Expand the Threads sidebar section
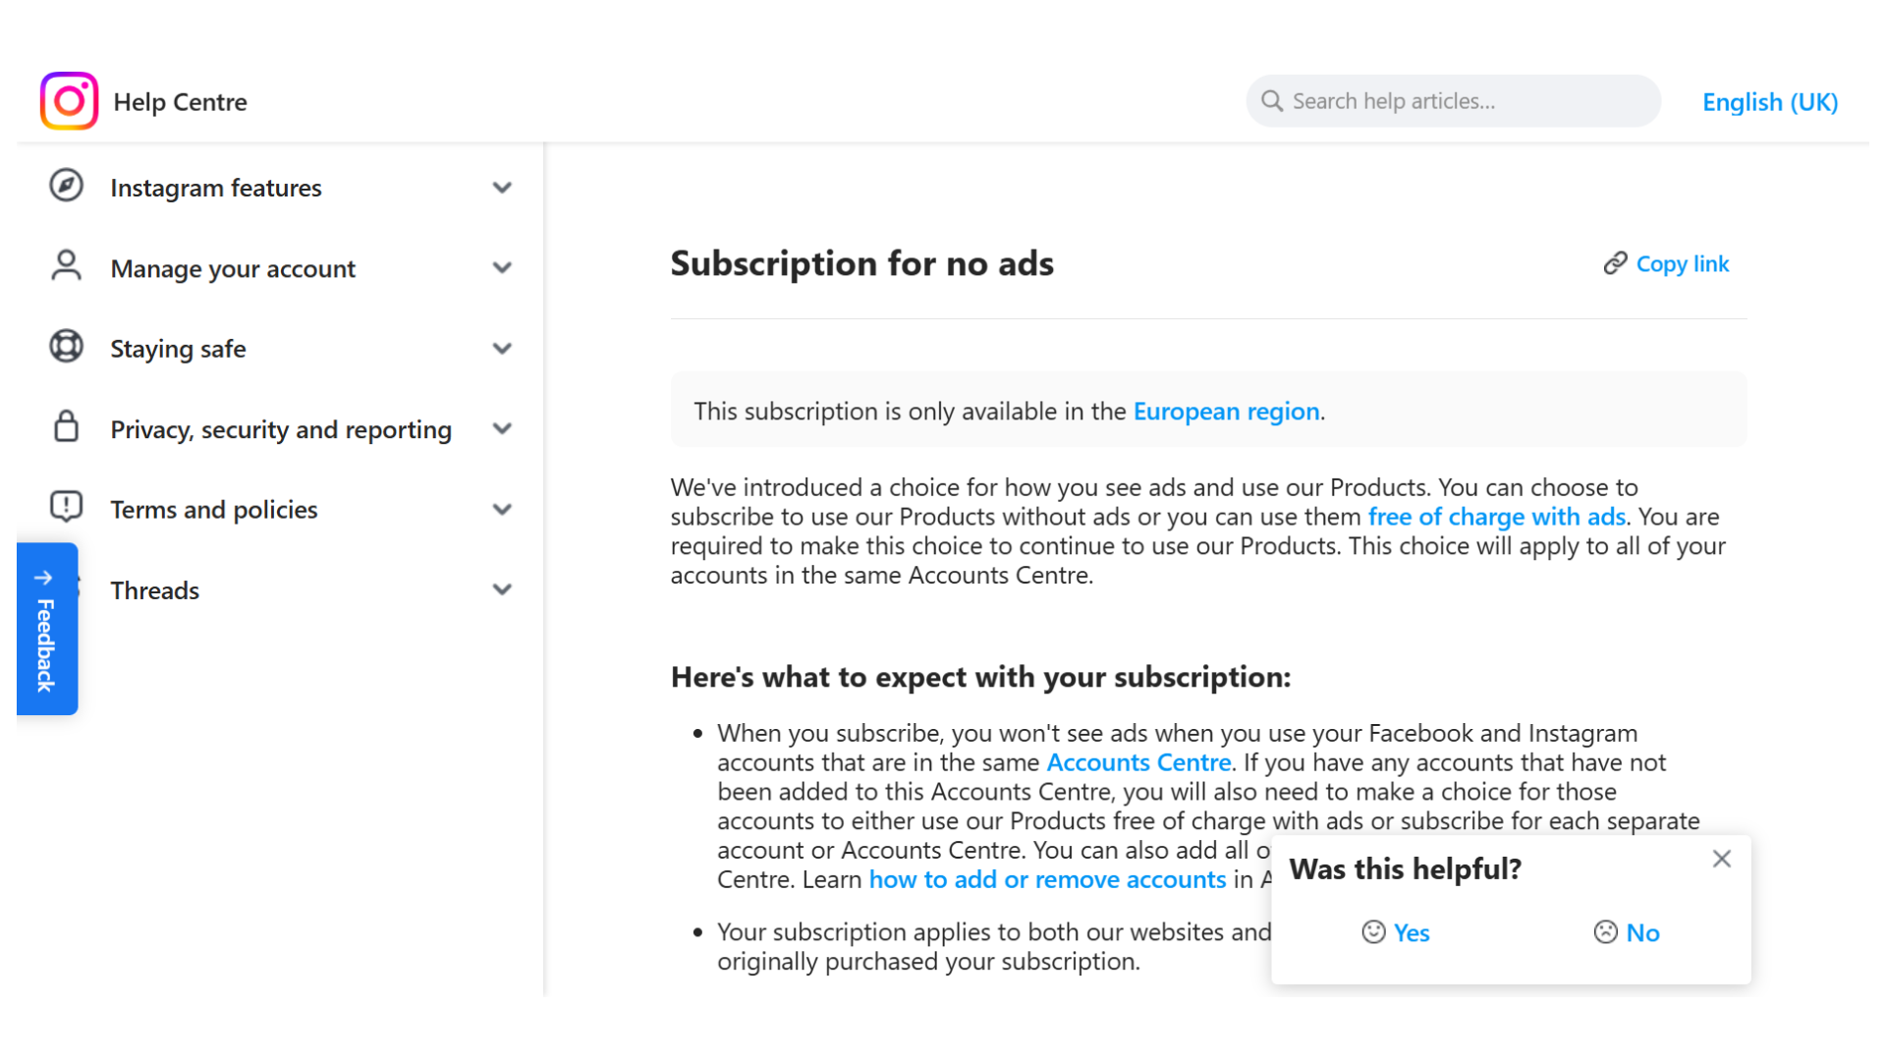Viewport: 1886px width, 1061px height. point(502,589)
